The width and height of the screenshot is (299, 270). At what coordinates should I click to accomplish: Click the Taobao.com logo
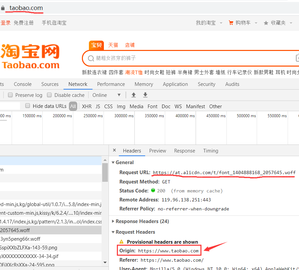click(30, 56)
